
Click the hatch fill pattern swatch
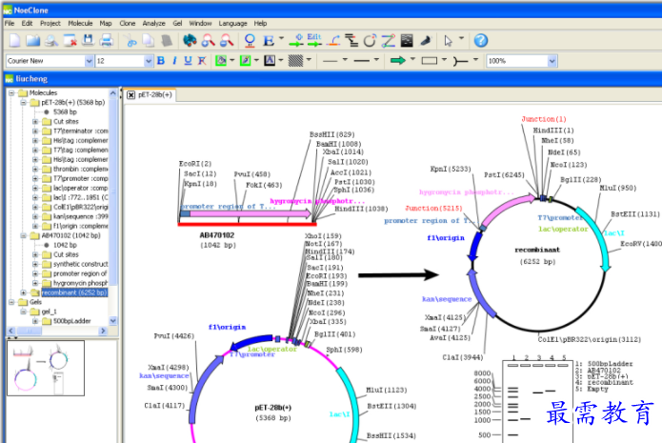click(295, 61)
